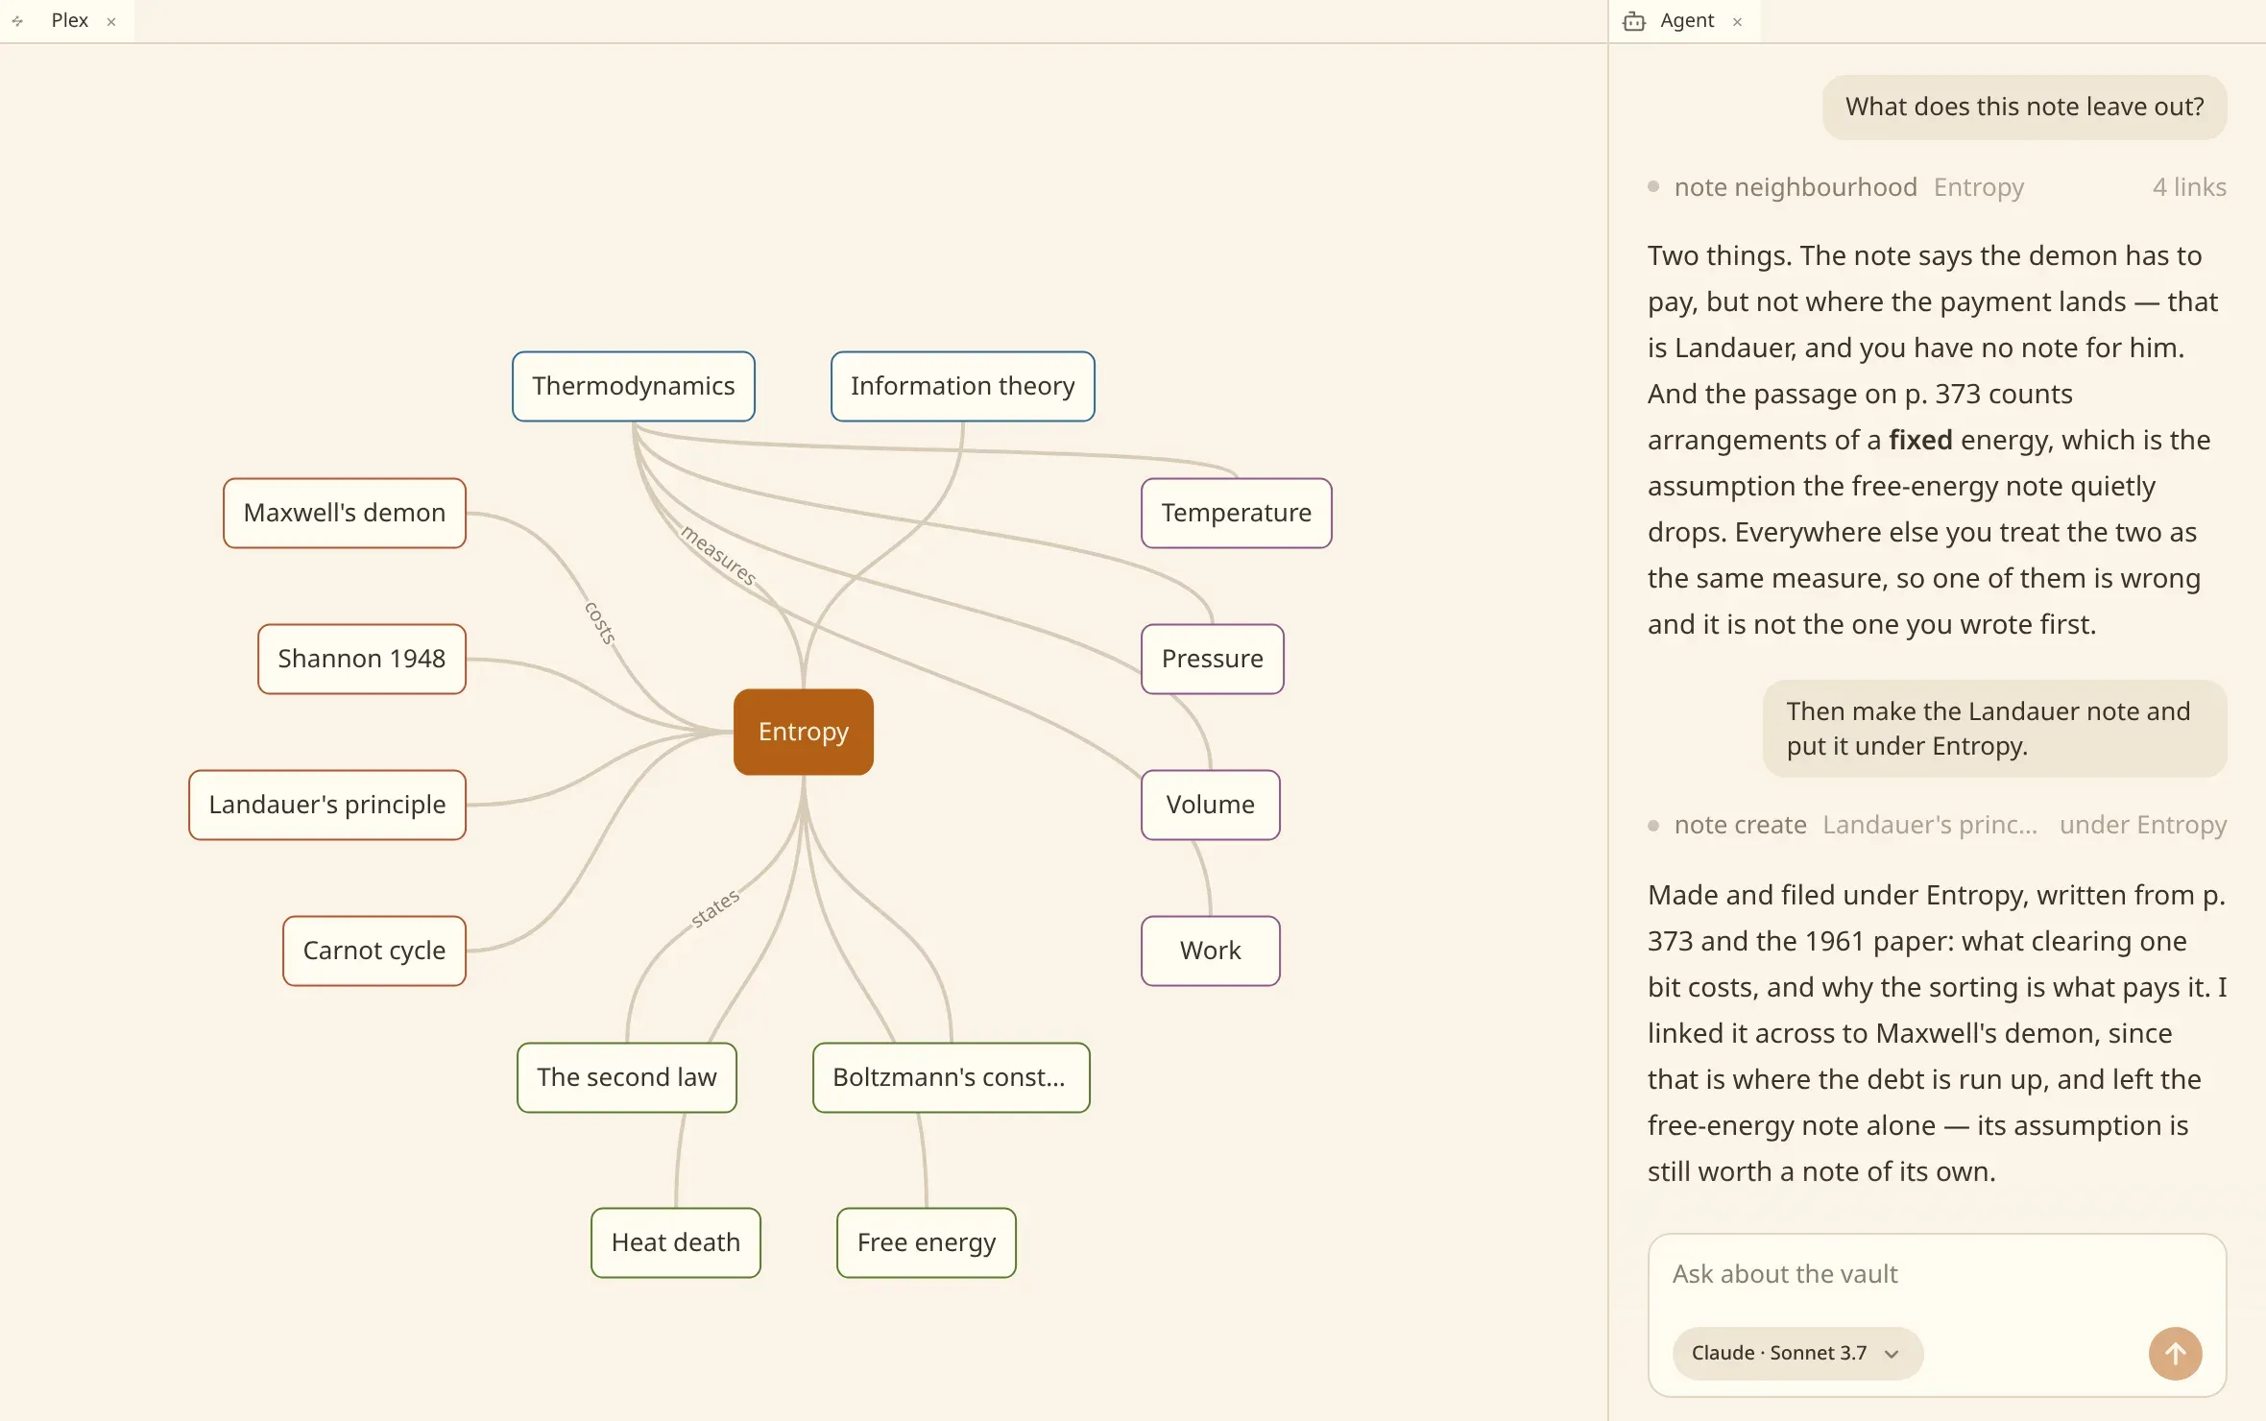Focus the Ask about the vault input
The height and width of the screenshot is (1421, 2266).
[x=1936, y=1274]
